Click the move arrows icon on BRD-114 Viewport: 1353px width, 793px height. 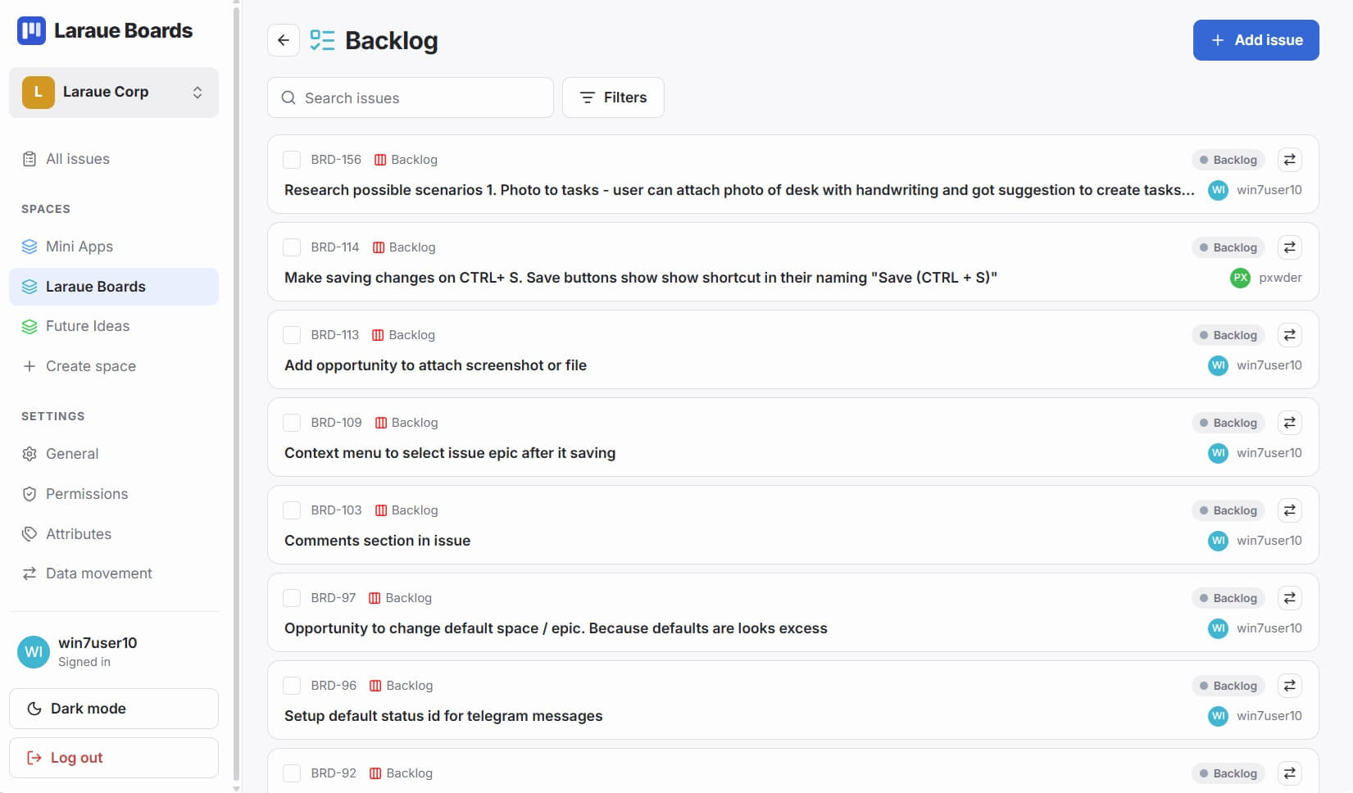pyautogui.click(x=1289, y=247)
